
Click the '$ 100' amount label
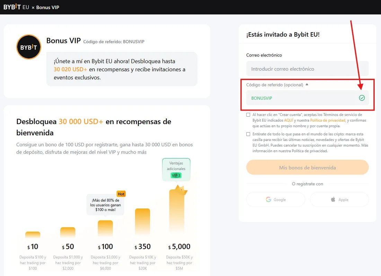105,247
